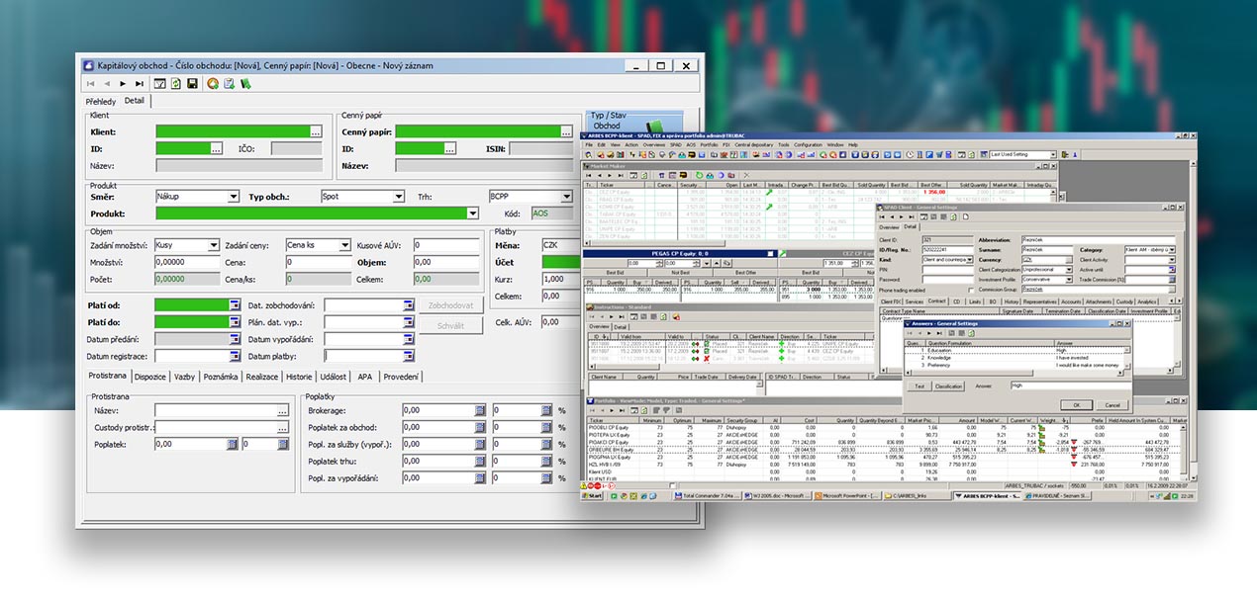The height and width of the screenshot is (599, 1257).
Task: Click the Zobchodovat button
Action: click(451, 305)
